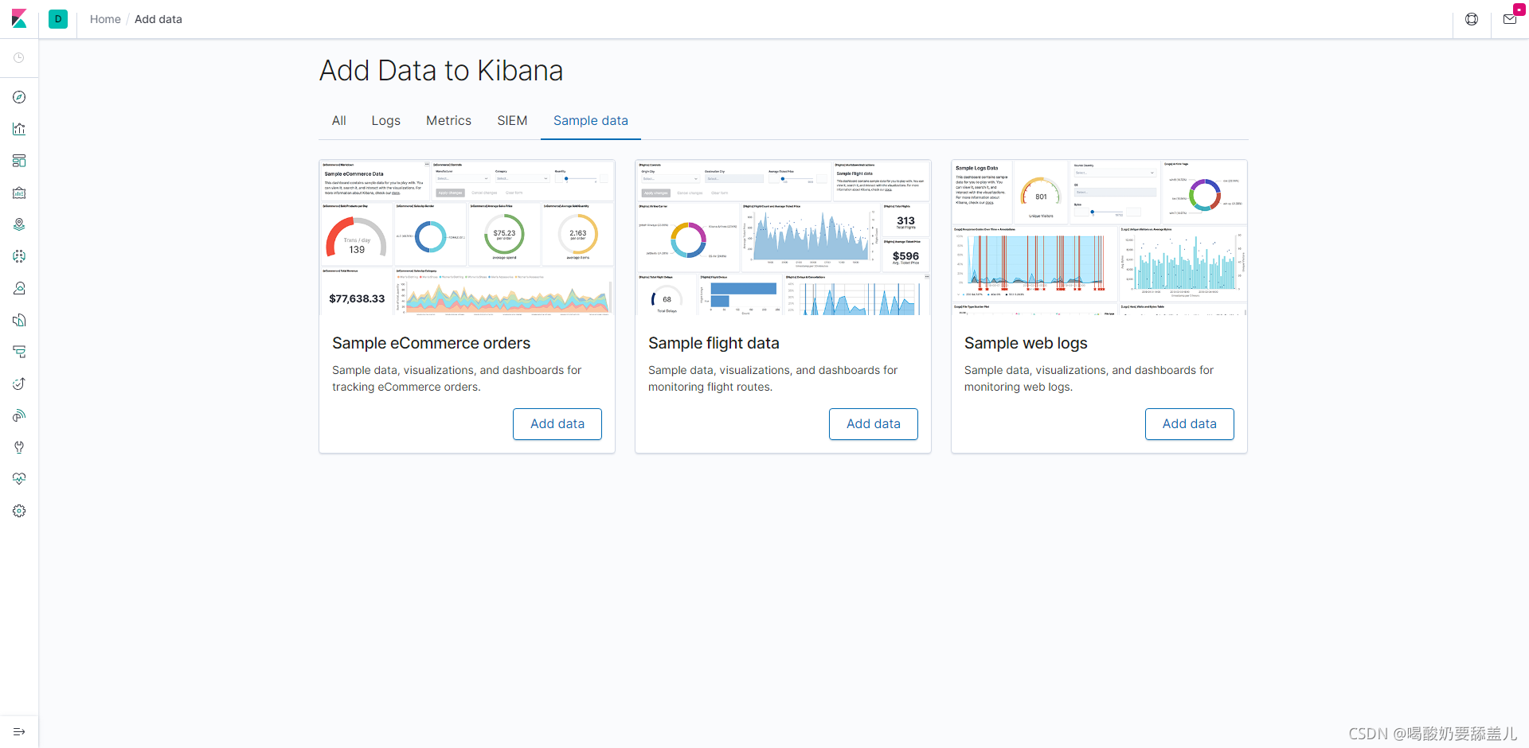Select the Metrics tab
This screenshot has width=1529, height=748.
point(449,121)
